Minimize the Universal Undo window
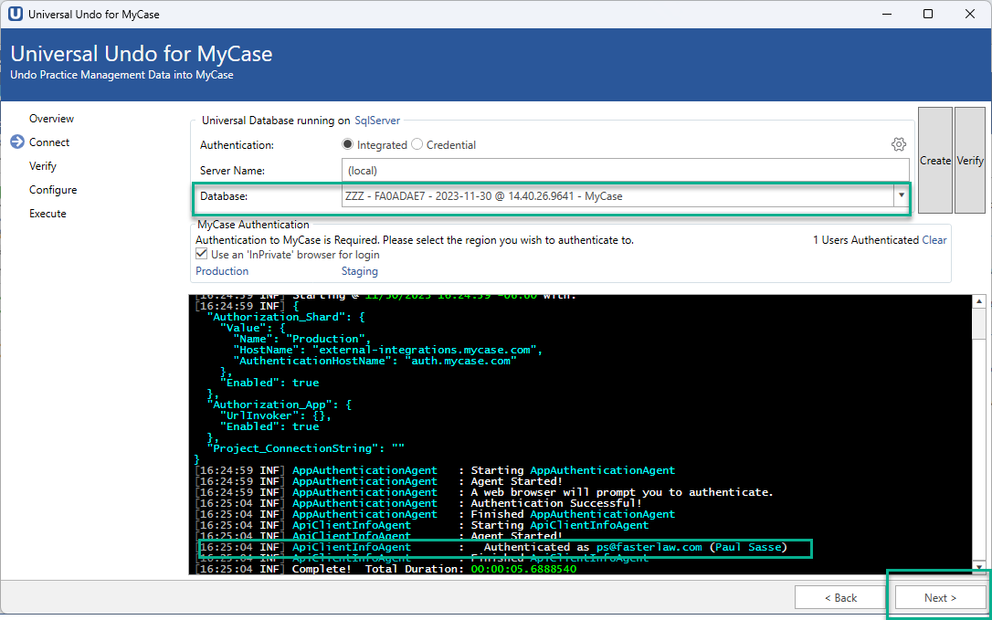This screenshot has width=992, height=620. (x=886, y=14)
